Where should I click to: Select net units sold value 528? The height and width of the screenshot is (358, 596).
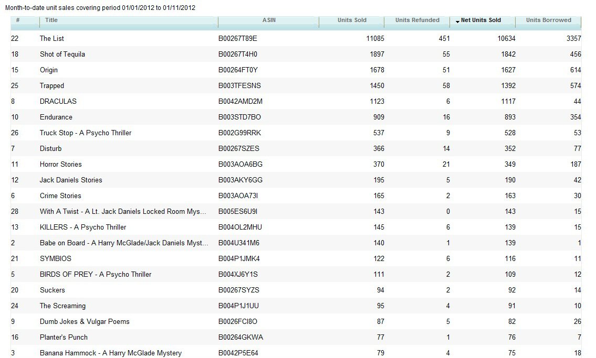click(x=510, y=133)
